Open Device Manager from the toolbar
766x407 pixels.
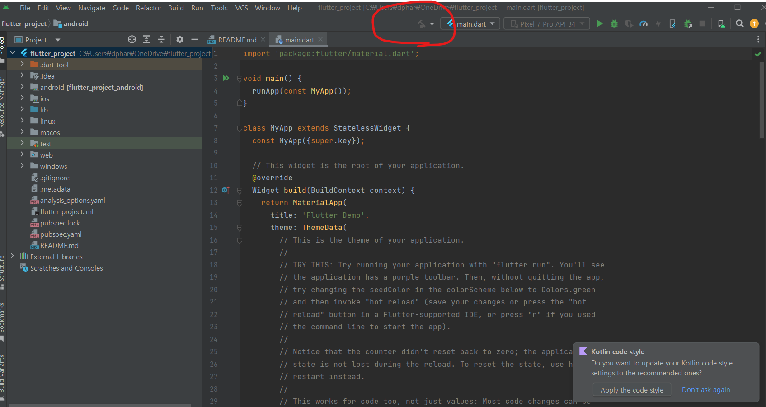[721, 24]
